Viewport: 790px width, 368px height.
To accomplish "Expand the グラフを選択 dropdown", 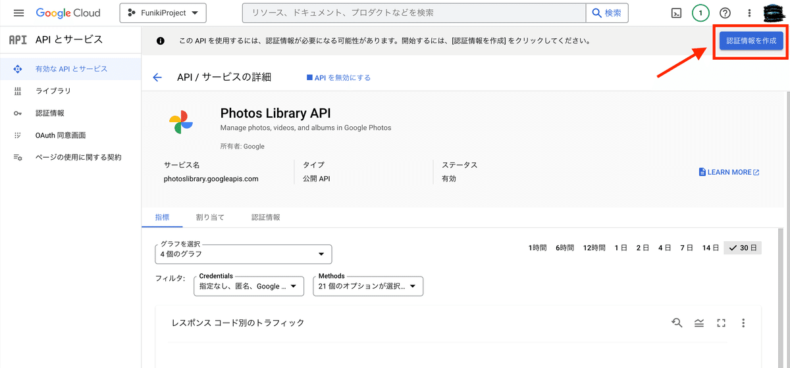I will (244, 254).
